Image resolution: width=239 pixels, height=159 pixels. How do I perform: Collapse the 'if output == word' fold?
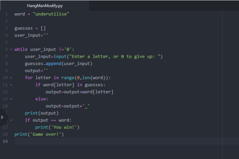11,120
